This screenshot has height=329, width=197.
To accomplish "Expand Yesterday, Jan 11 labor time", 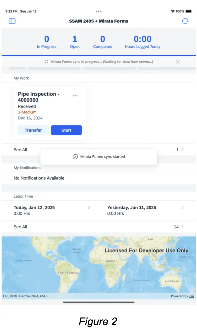I will pyautogui.click(x=183, y=208).
